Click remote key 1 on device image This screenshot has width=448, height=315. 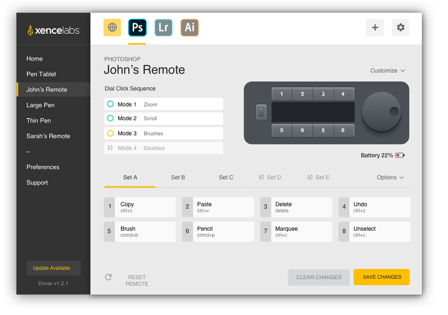[281, 94]
